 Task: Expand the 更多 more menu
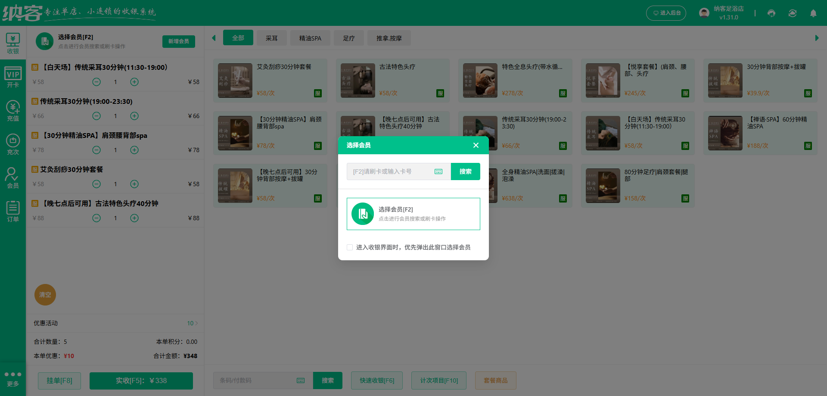click(x=13, y=379)
